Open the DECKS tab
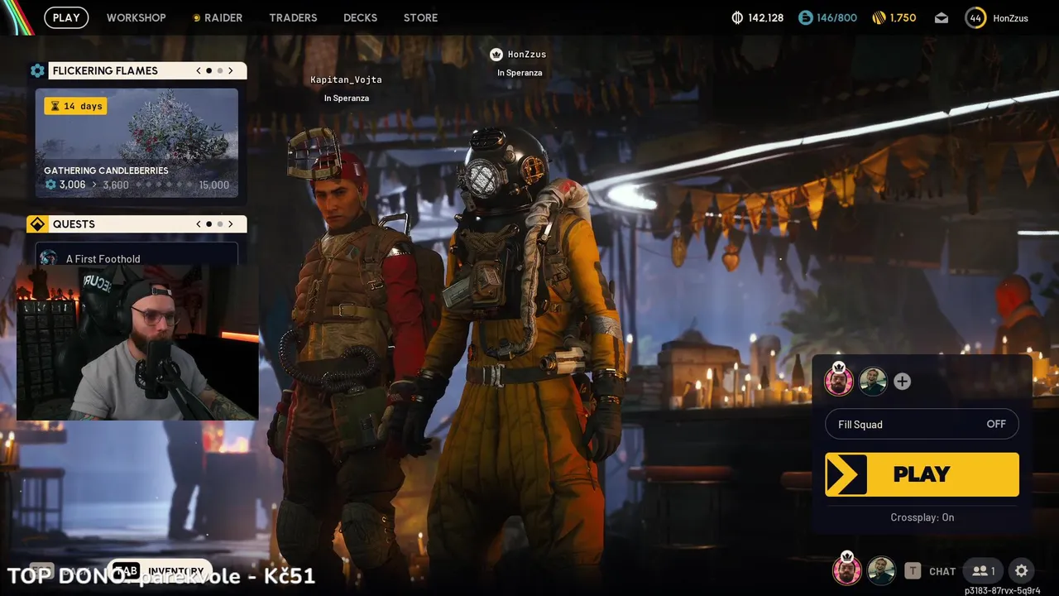1059x596 pixels. 360,17
